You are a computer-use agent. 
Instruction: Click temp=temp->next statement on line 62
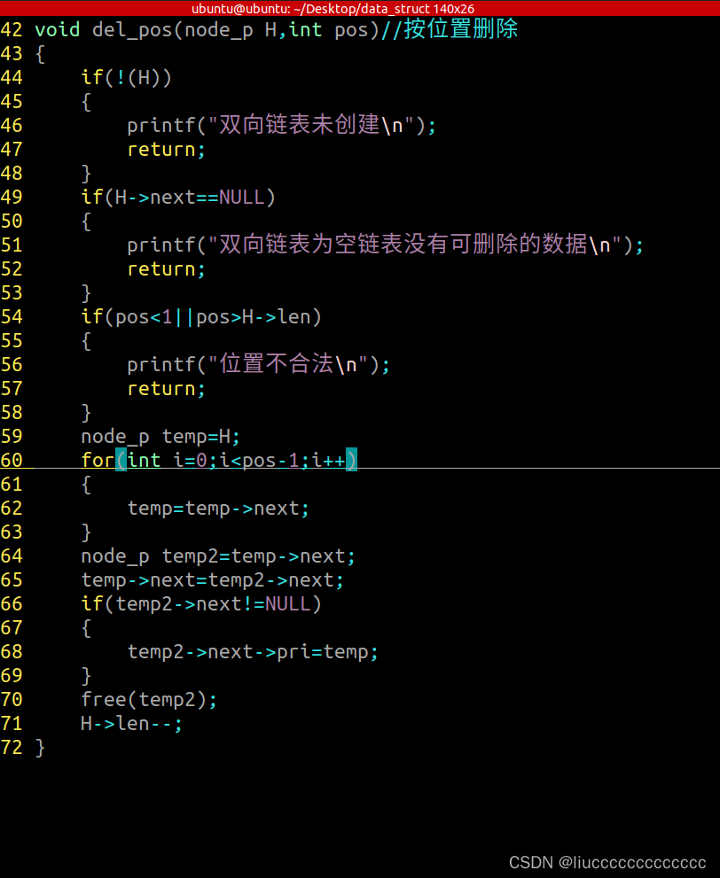[218, 509]
